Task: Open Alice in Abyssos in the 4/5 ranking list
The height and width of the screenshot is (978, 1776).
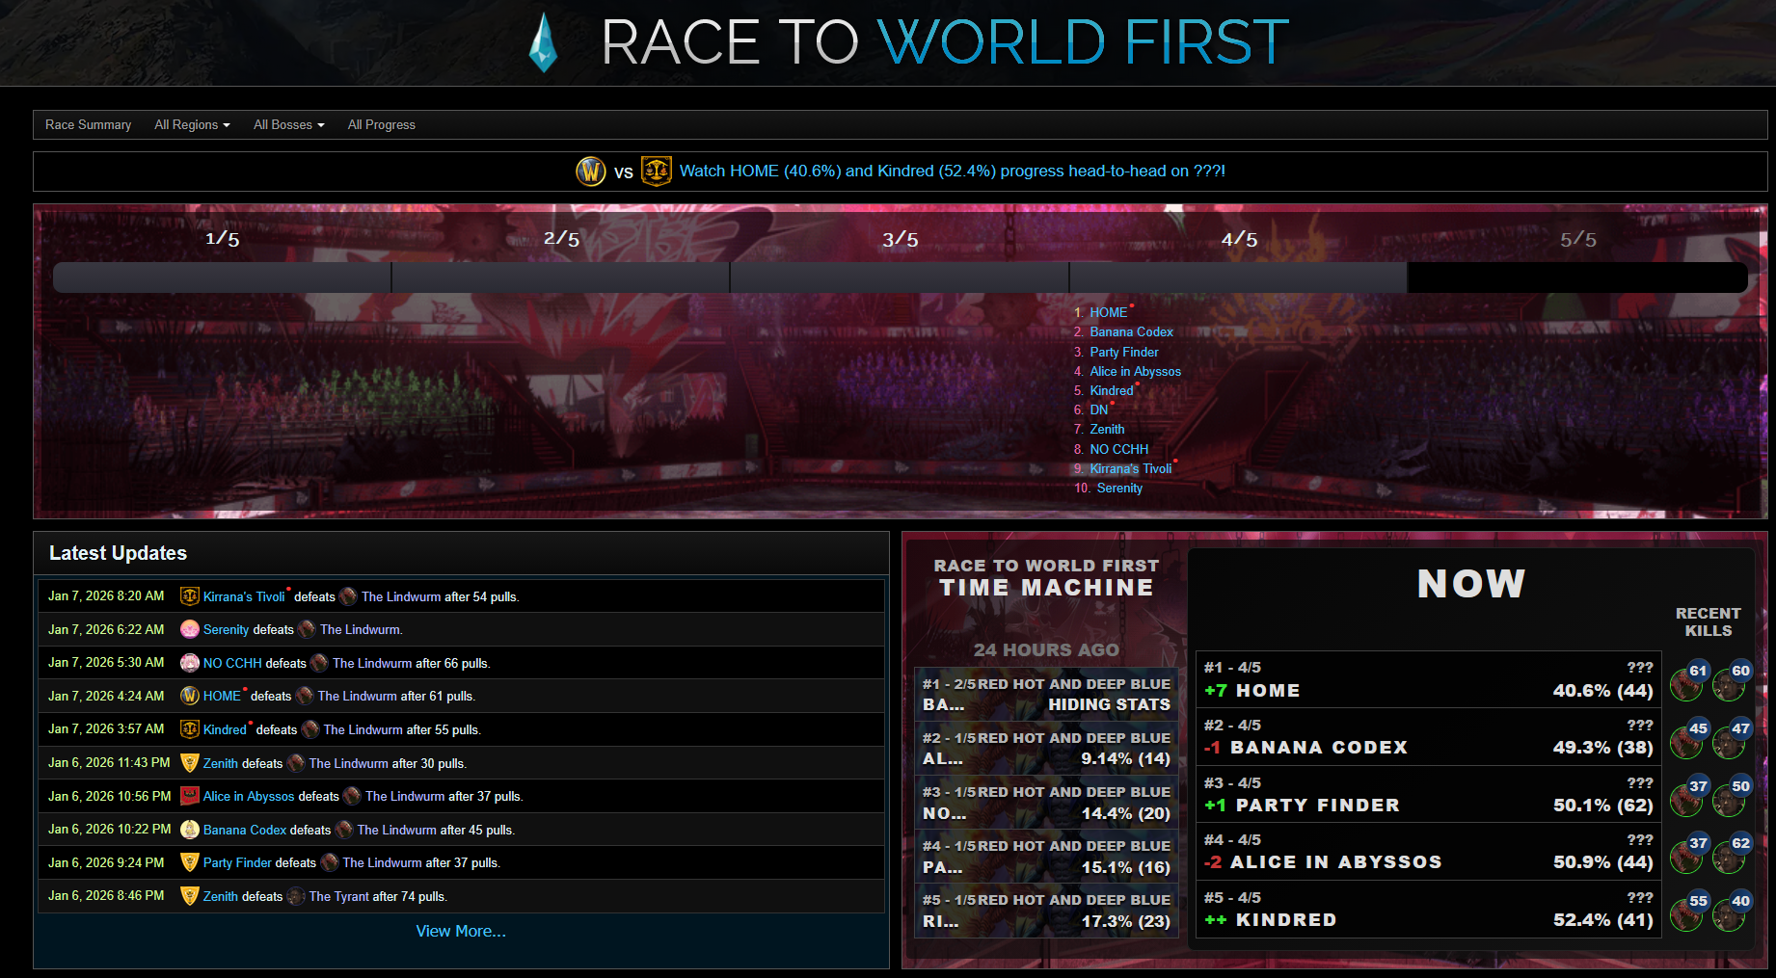Action: [x=1135, y=372]
